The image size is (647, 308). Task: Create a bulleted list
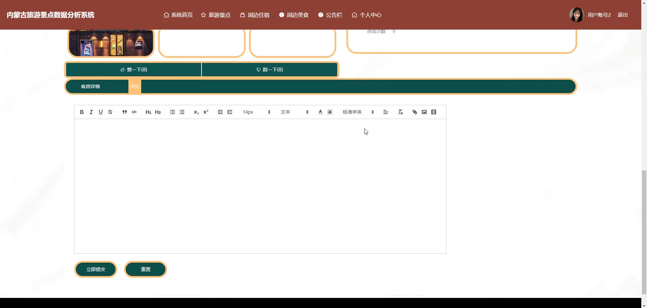point(182,112)
